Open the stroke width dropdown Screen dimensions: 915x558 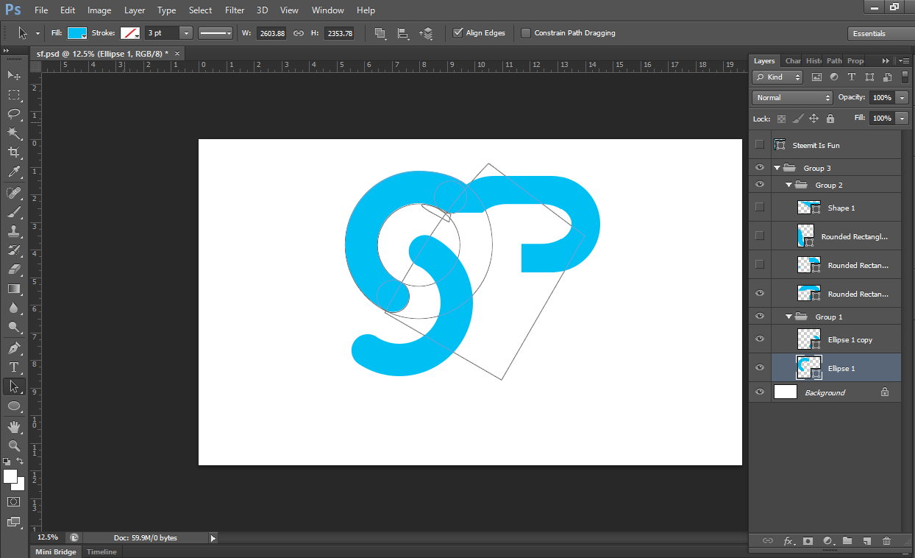[186, 33]
